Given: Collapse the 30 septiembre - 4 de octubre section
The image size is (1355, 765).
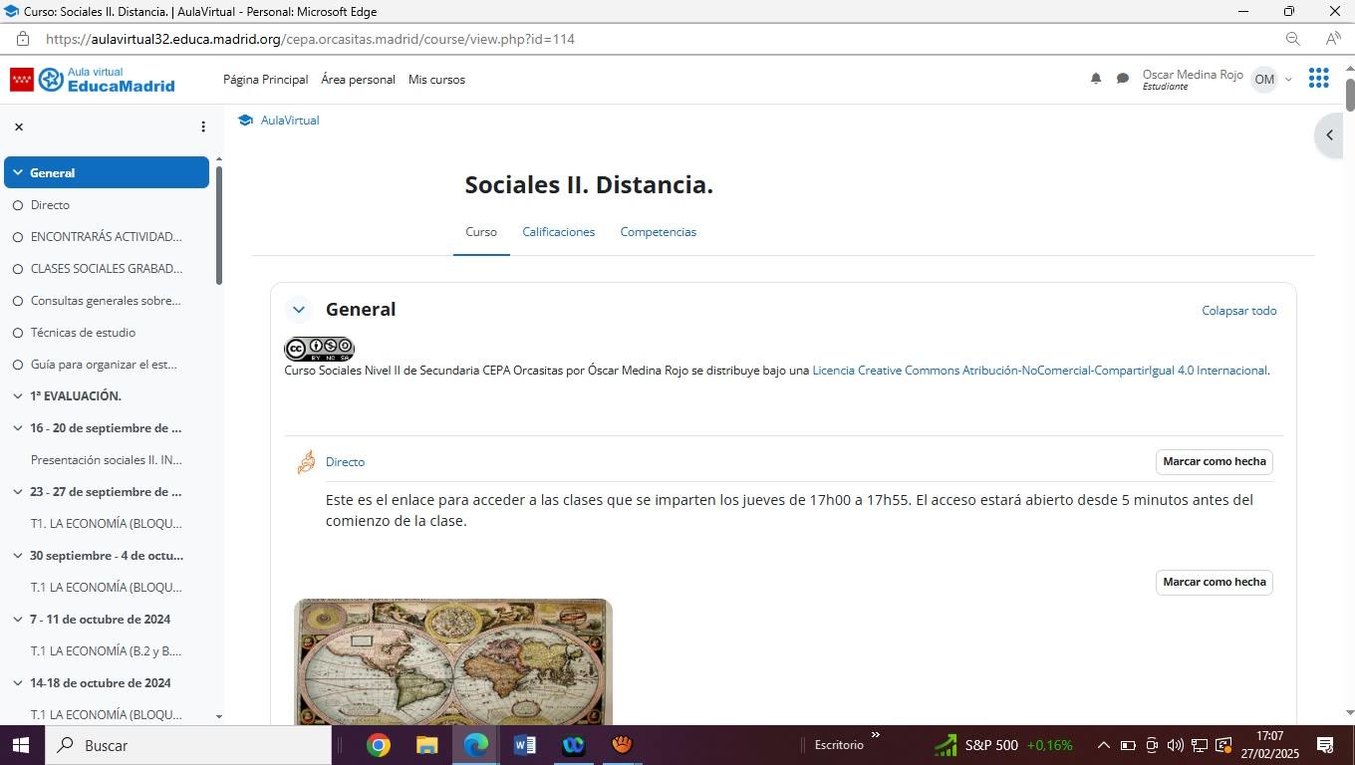Looking at the screenshot, I should tap(18, 556).
